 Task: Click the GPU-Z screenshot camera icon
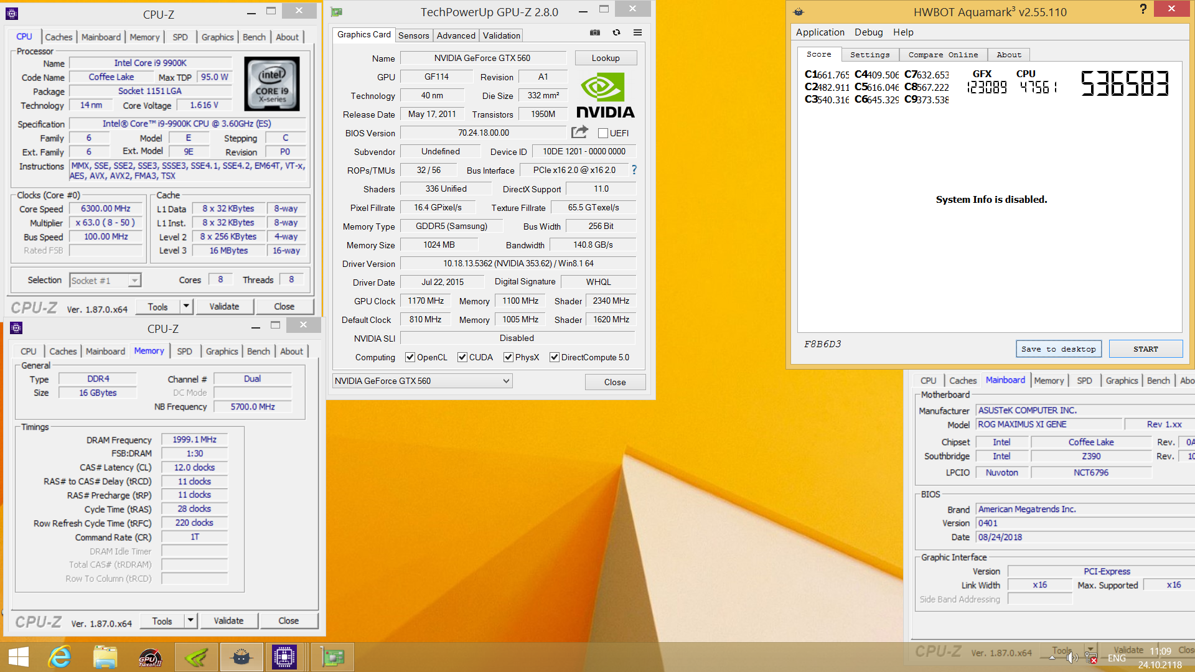595,32
